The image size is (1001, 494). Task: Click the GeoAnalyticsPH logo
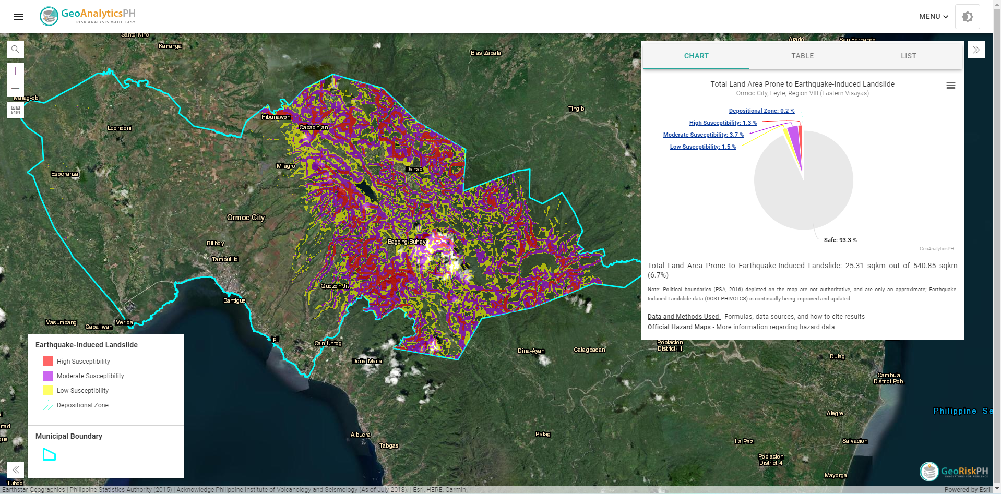tap(88, 16)
